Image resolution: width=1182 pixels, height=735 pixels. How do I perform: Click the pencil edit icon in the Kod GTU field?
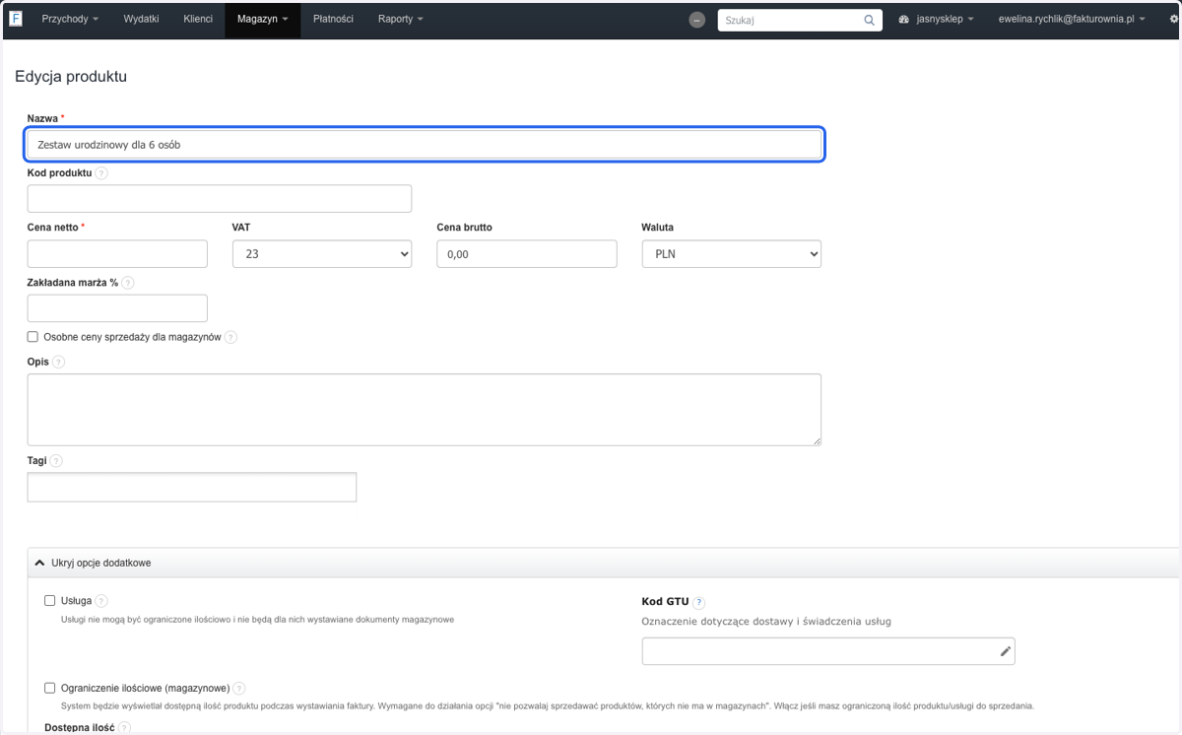1005,651
